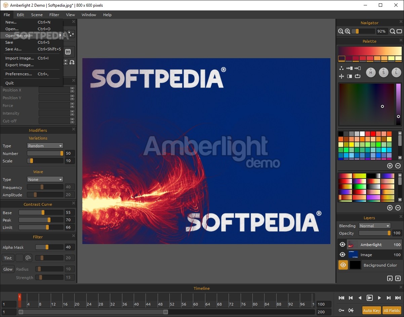Zoom out using Navigator minus magnifier

point(341,31)
